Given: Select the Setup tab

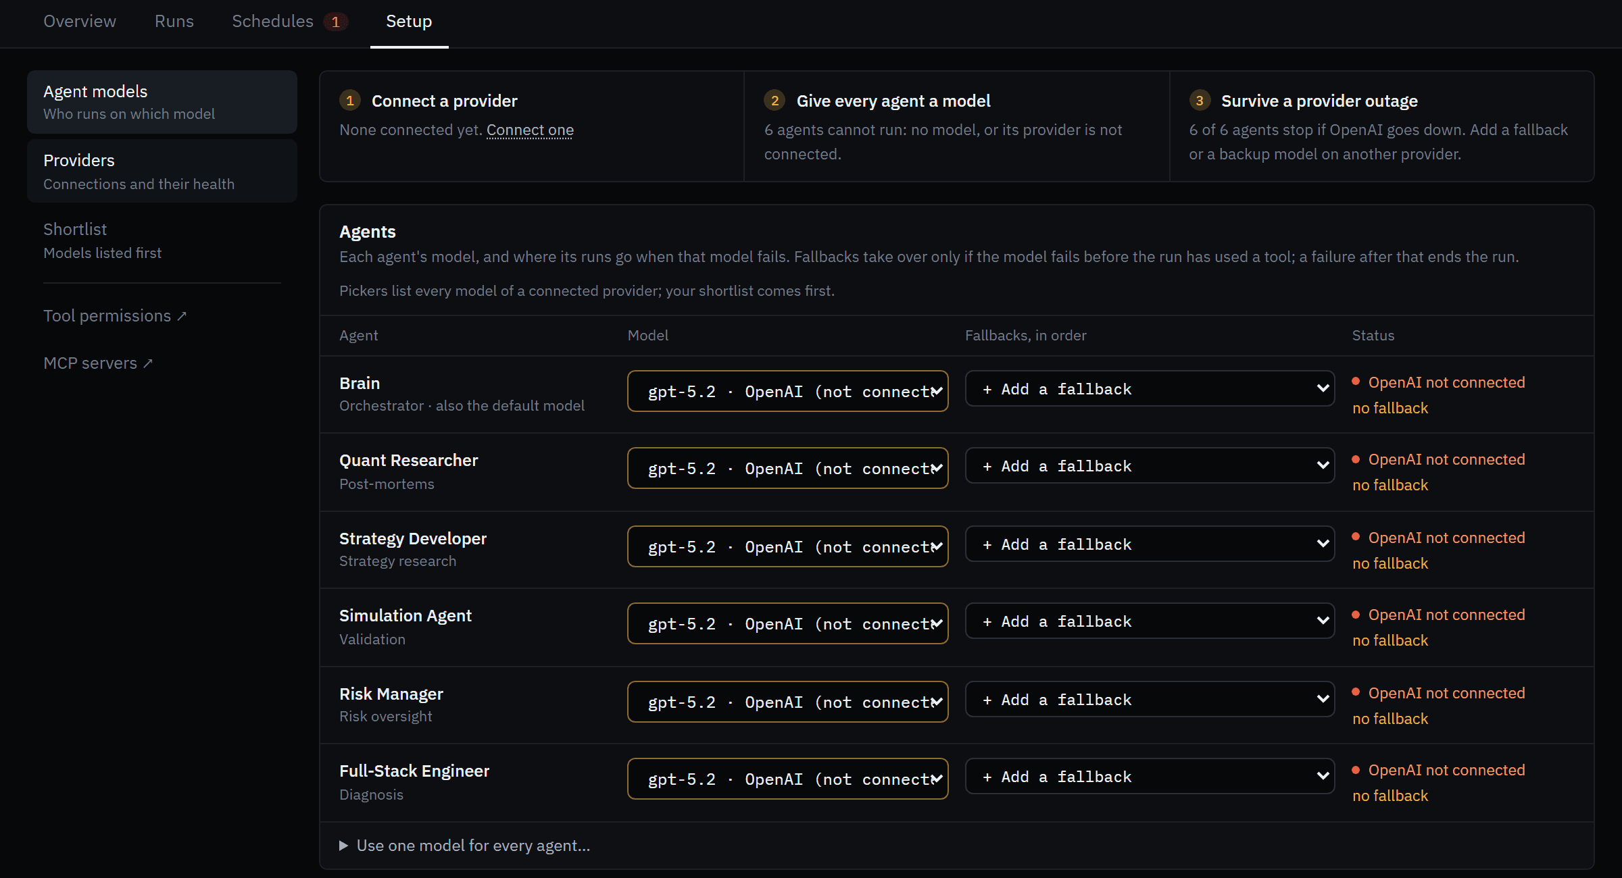Looking at the screenshot, I should [409, 22].
